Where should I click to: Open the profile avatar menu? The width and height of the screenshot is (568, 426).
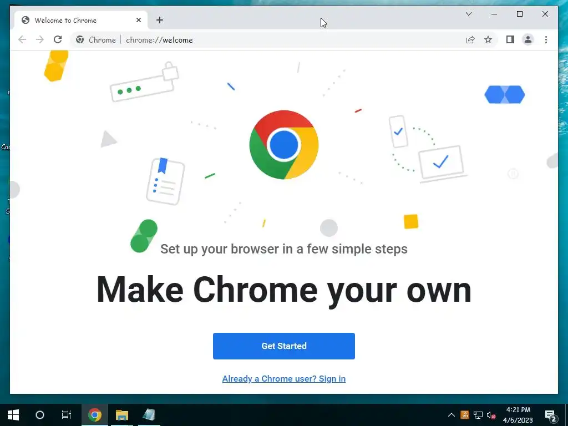coord(528,39)
